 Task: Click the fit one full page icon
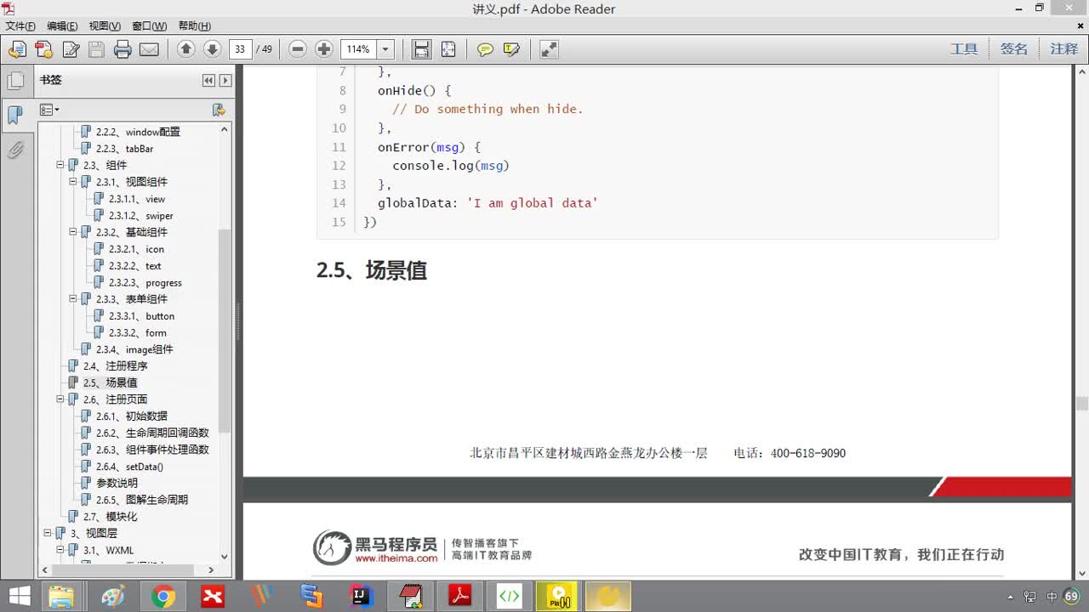[x=448, y=49]
